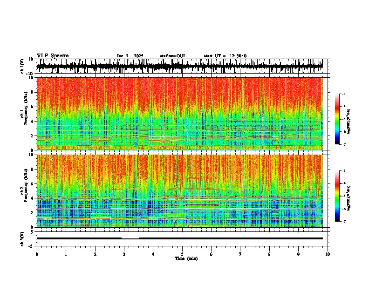The image size is (369, 285).
Task: Click the ch.2 spectrogram color scale bar
Action: pos(337,196)
